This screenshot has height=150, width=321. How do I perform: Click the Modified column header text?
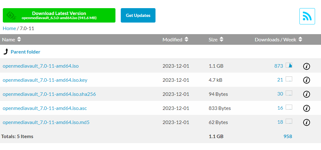[172, 39]
